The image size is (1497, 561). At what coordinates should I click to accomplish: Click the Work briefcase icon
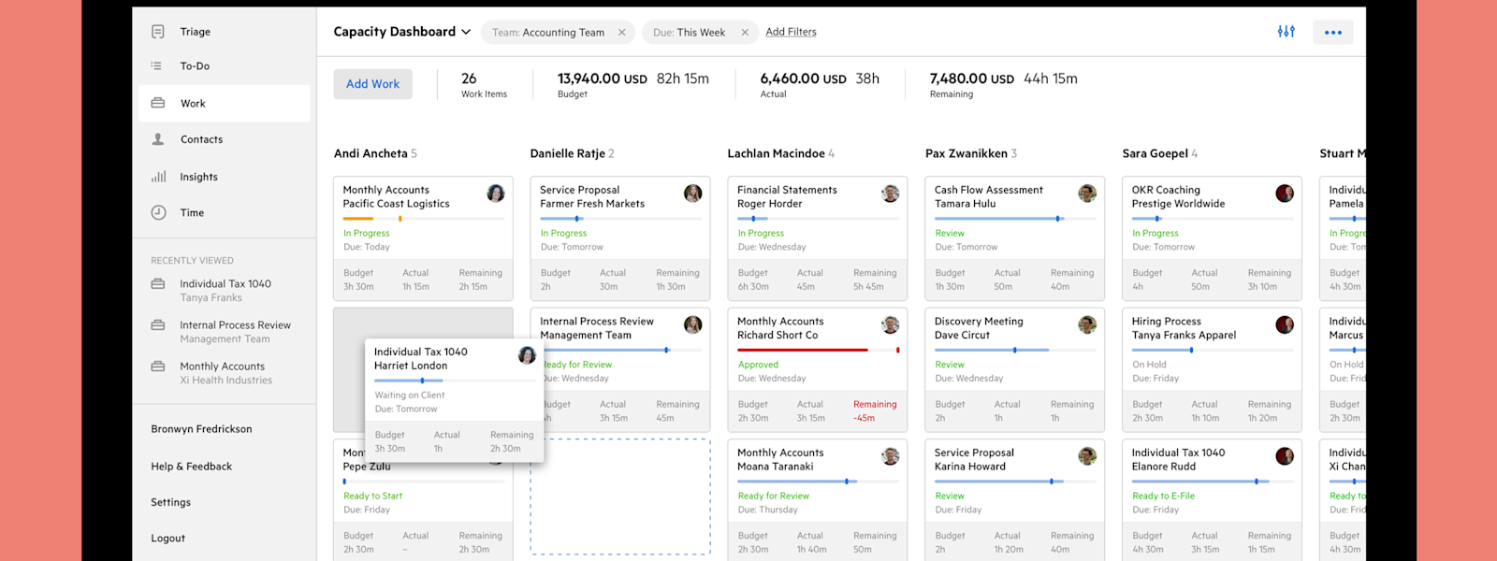coord(158,103)
